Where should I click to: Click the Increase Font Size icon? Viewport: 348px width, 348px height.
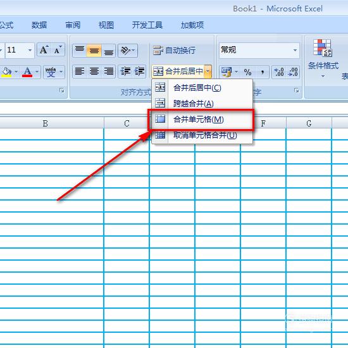pos(44,50)
